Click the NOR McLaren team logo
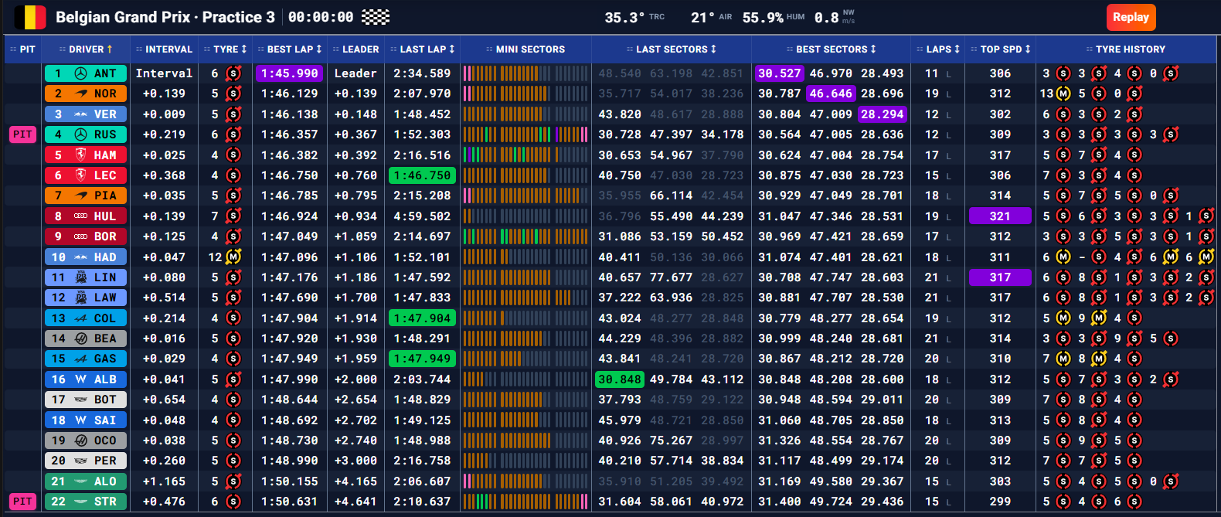 point(80,94)
